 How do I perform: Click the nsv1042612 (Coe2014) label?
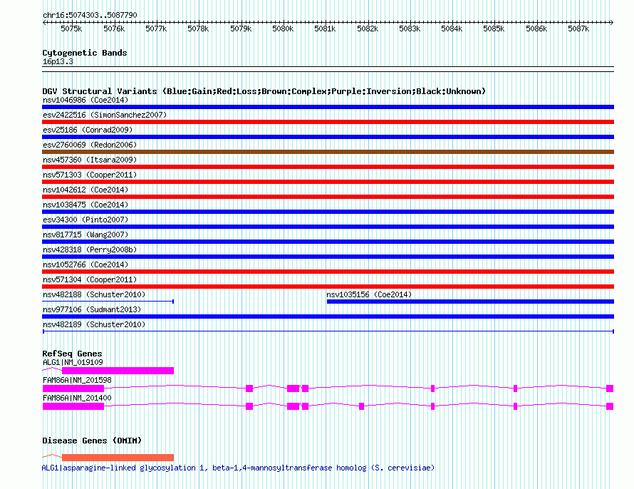click(85, 190)
